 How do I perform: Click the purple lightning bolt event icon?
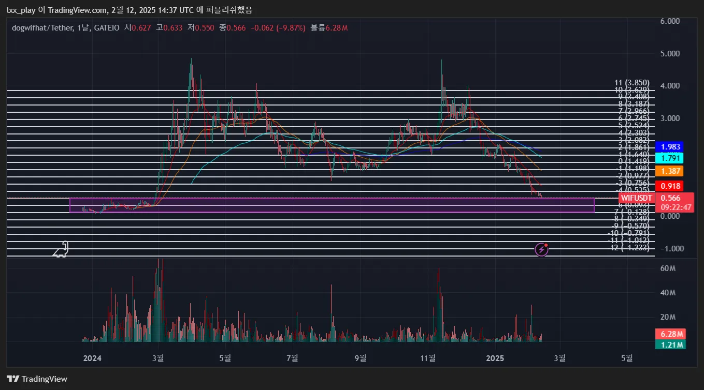pyautogui.click(x=541, y=249)
